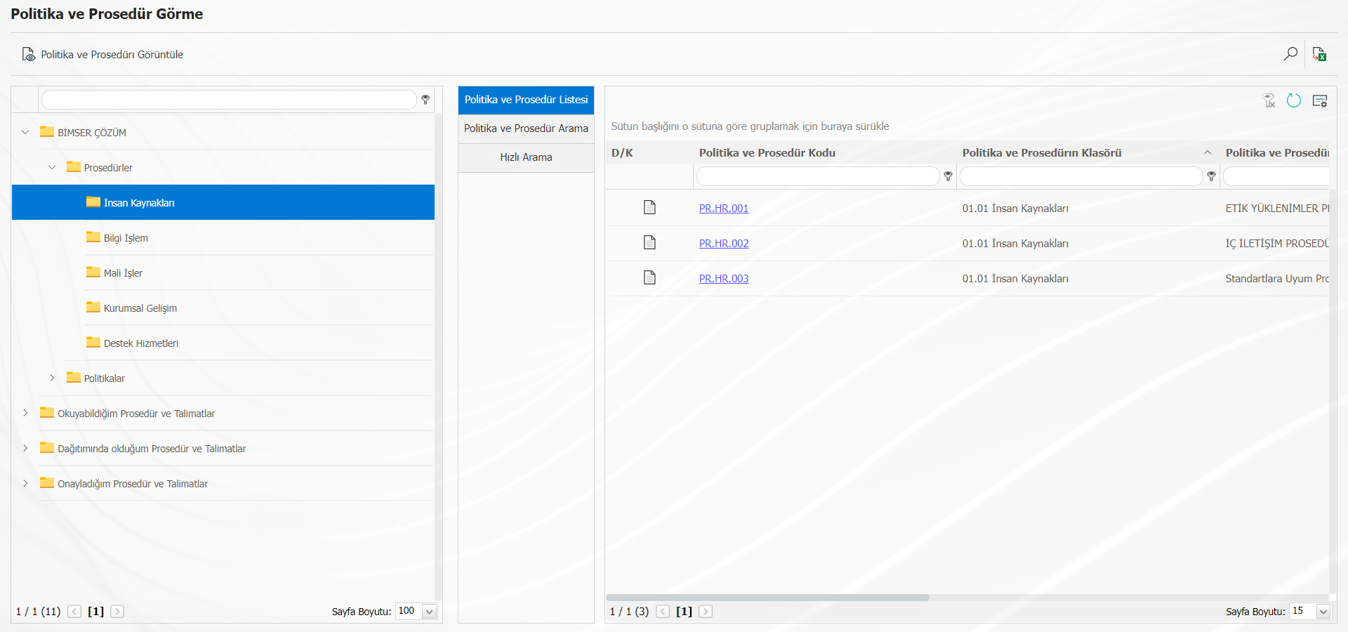Go to the grid's previous page arrow
Image resolution: width=1348 pixels, height=632 pixels.
click(x=663, y=612)
